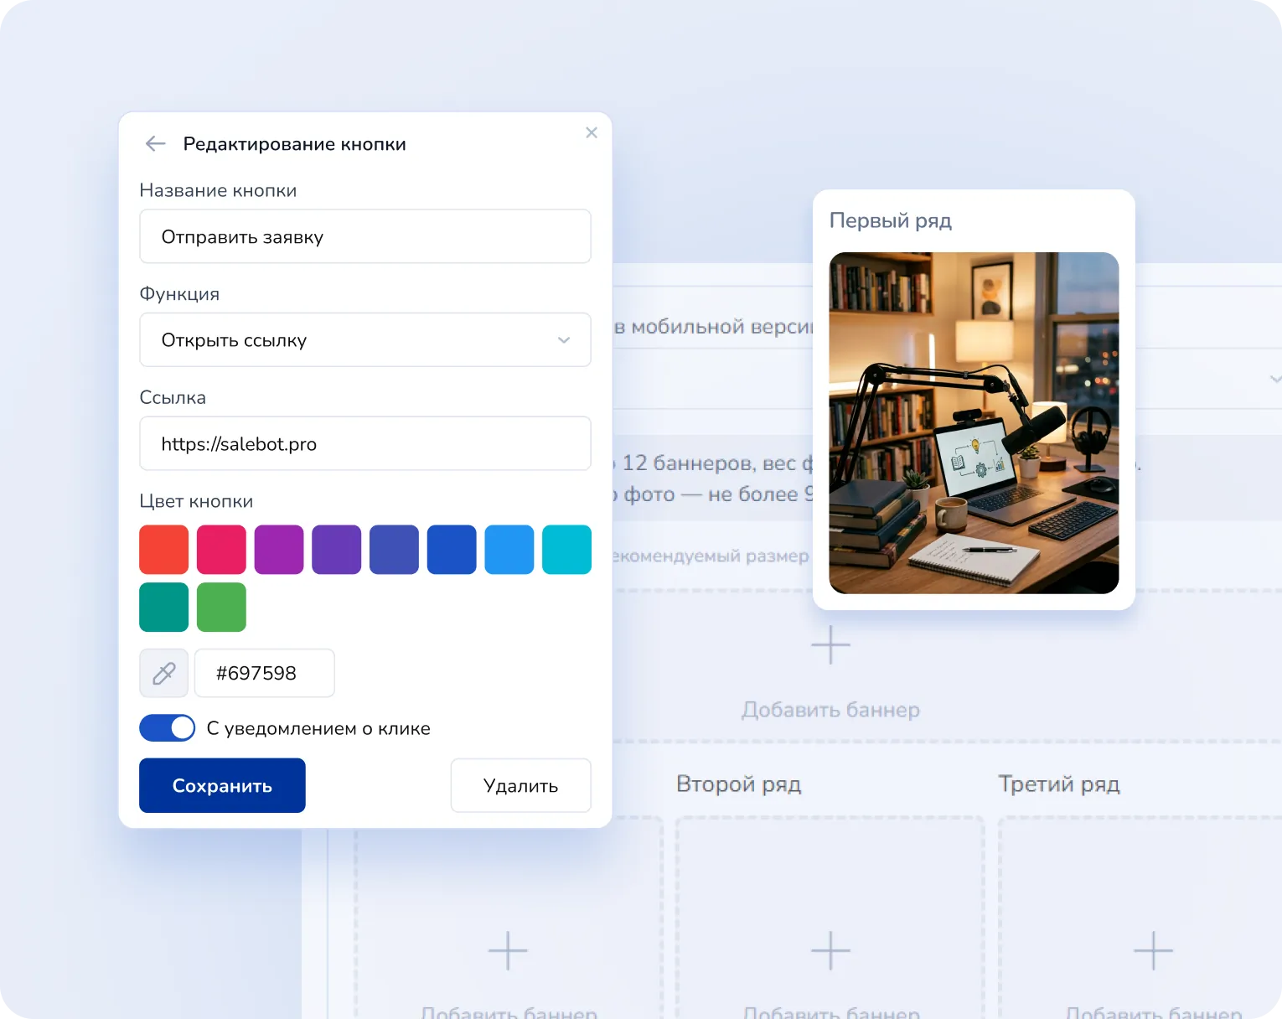Viewport: 1282px width, 1019px height.
Task: Edit the hex color code field
Action: point(264,673)
